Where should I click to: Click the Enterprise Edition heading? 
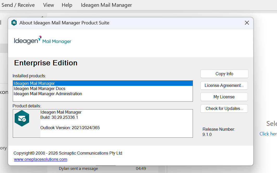point(46,63)
